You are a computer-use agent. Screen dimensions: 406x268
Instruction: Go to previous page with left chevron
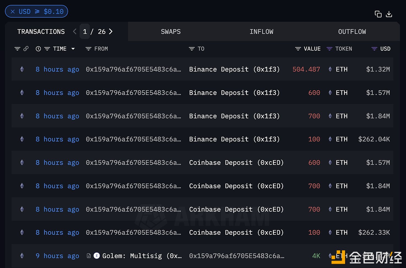pos(75,32)
